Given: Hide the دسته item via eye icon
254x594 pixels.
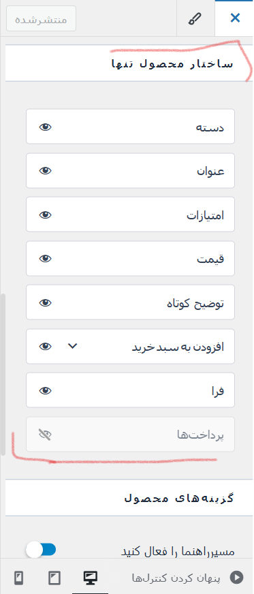Looking at the screenshot, I should pos(45,127).
